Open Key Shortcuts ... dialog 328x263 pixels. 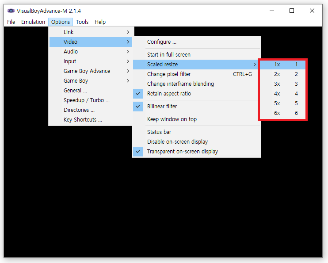91,120
